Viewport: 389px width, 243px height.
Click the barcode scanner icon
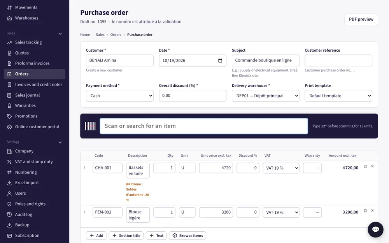point(90,126)
